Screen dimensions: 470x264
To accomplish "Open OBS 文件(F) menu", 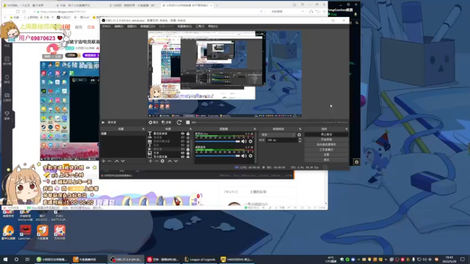I will click(x=106, y=26).
